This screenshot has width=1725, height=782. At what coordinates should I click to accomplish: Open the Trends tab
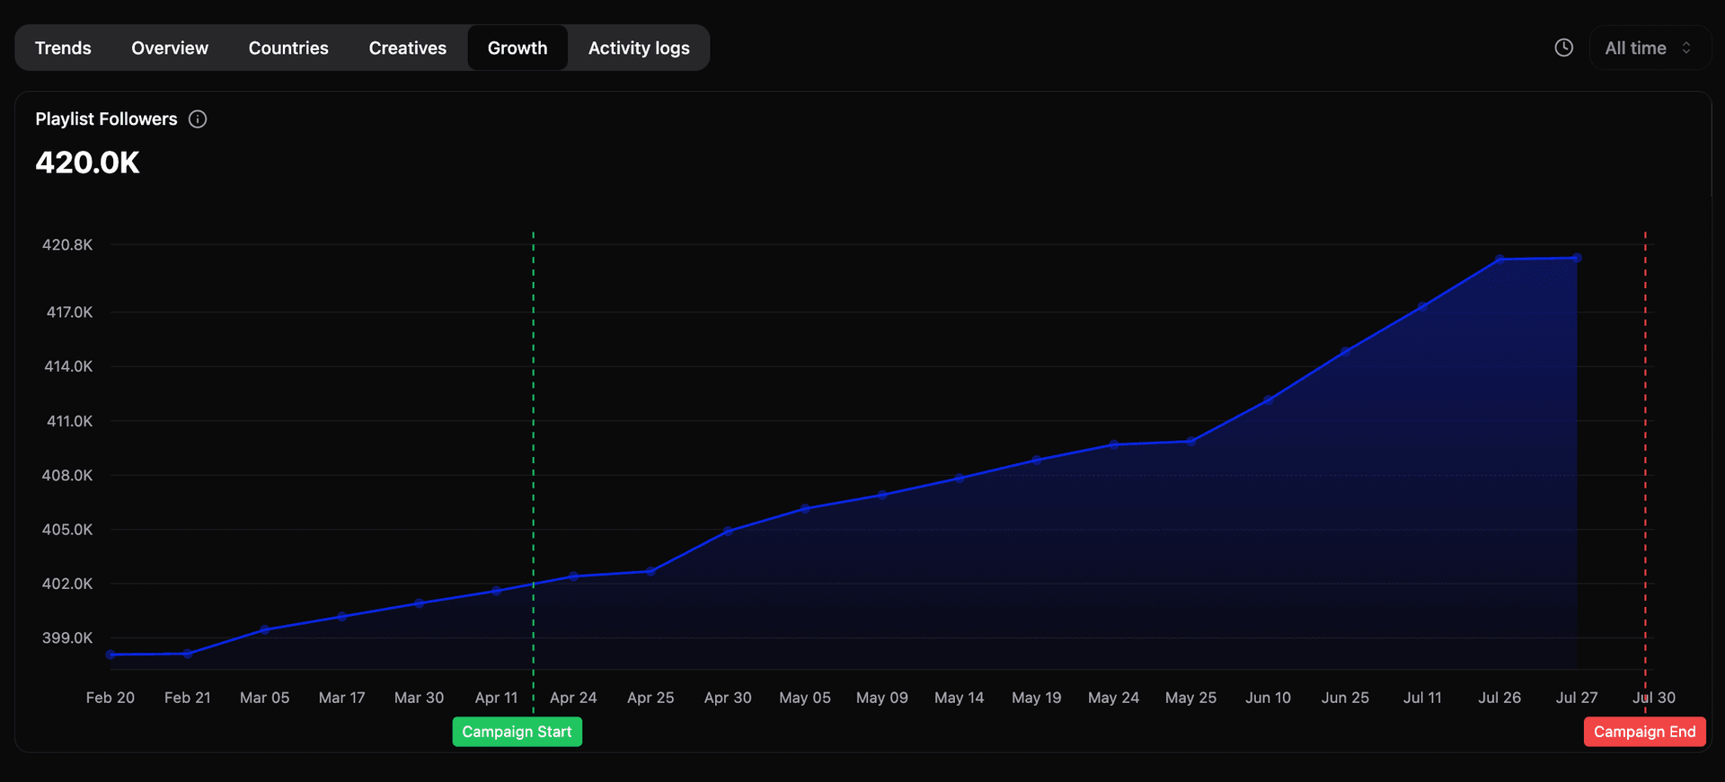(x=63, y=48)
